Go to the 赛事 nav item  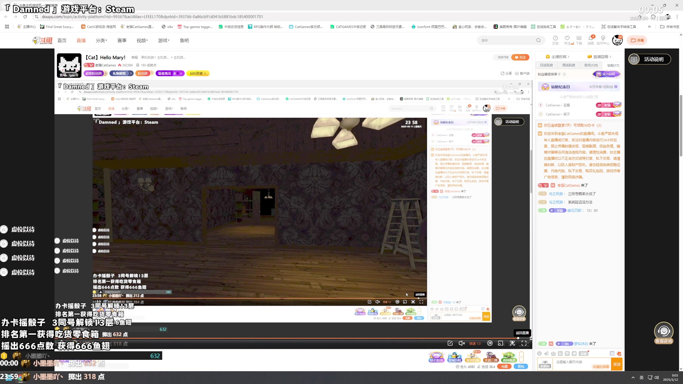click(x=122, y=41)
